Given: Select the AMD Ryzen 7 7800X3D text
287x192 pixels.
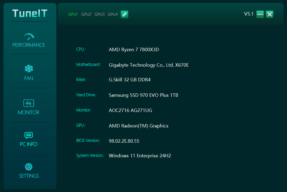Looking at the screenshot, I should pos(134,50).
